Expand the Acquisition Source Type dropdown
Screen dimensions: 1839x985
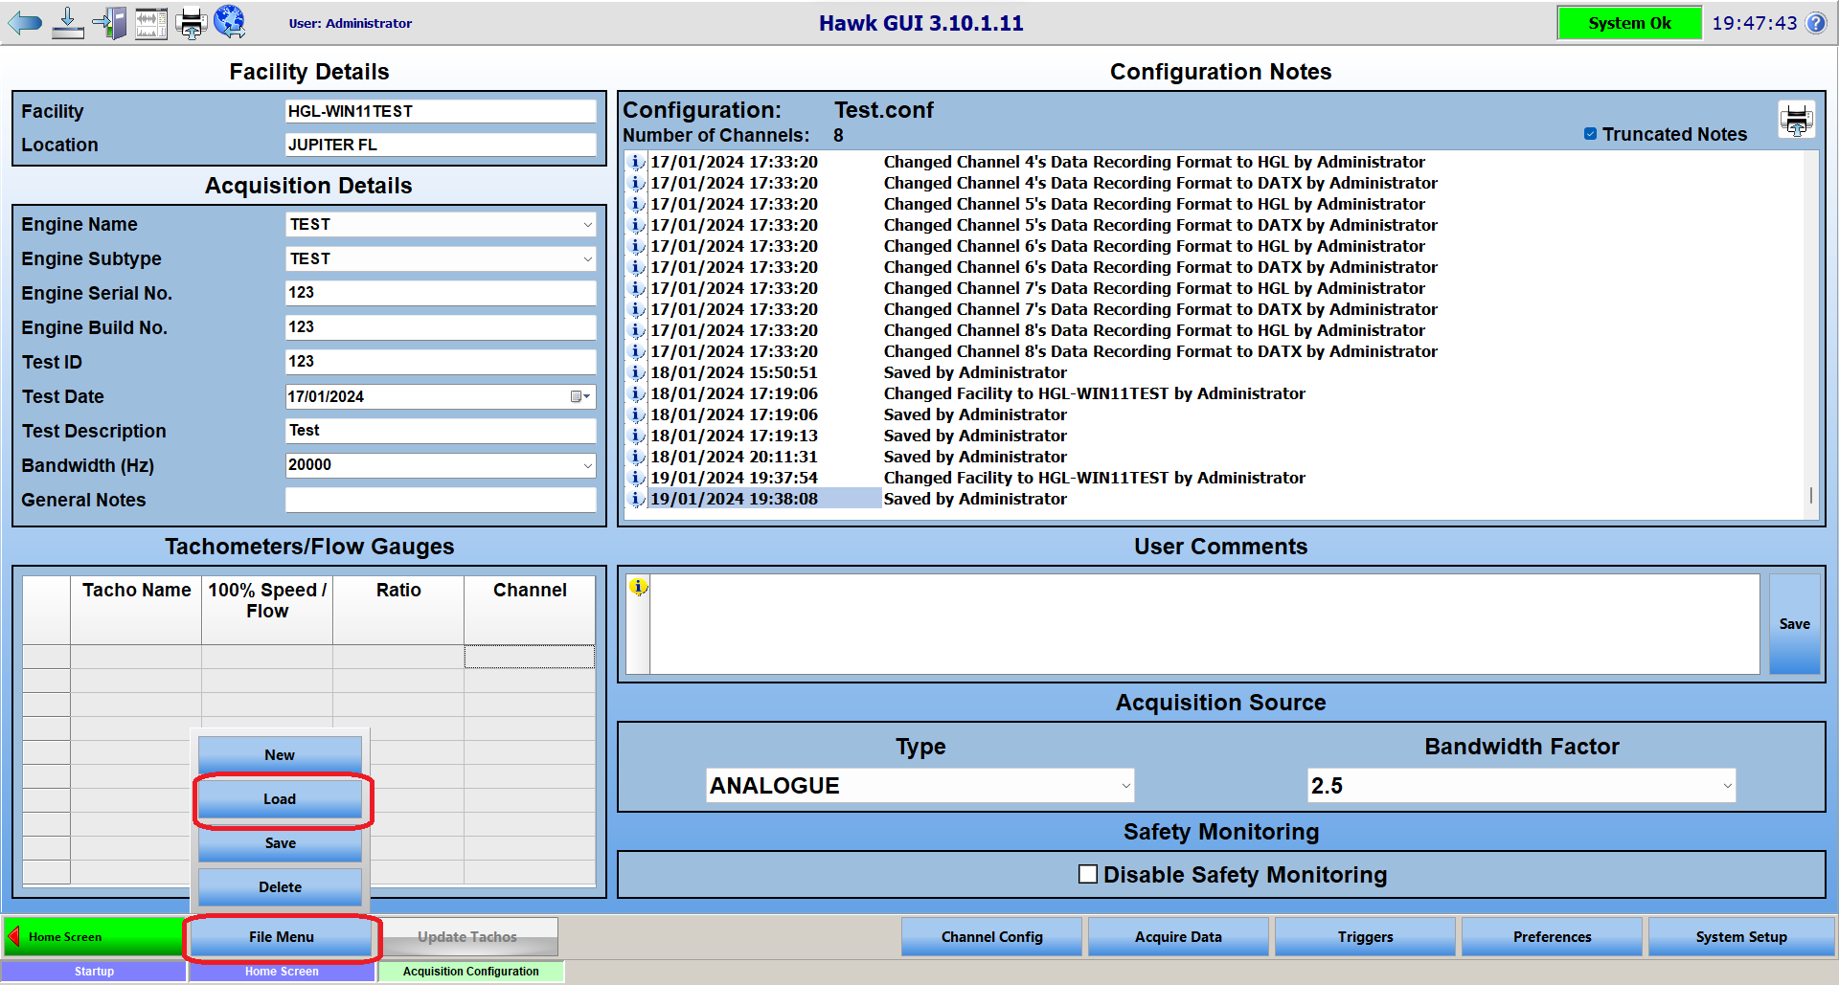(x=1125, y=786)
